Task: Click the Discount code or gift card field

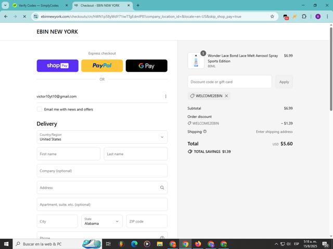Action: (x=229, y=82)
